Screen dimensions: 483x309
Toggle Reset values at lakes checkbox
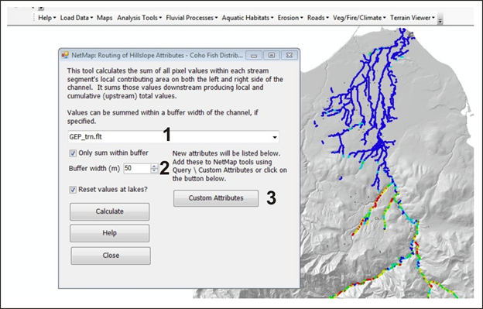73,190
